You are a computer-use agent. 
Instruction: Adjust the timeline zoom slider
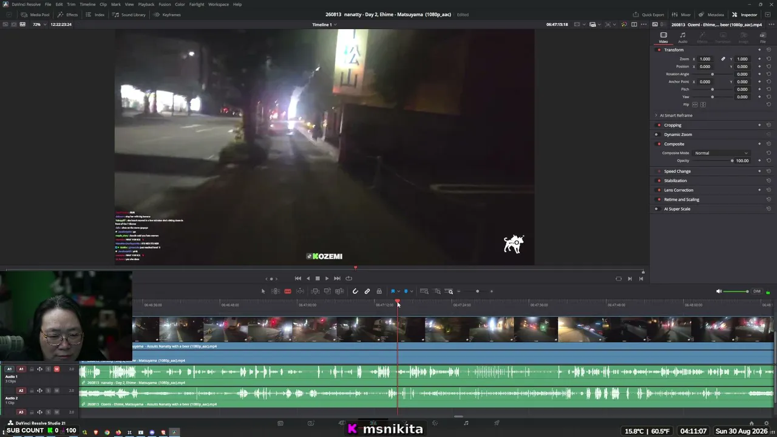pos(477,291)
